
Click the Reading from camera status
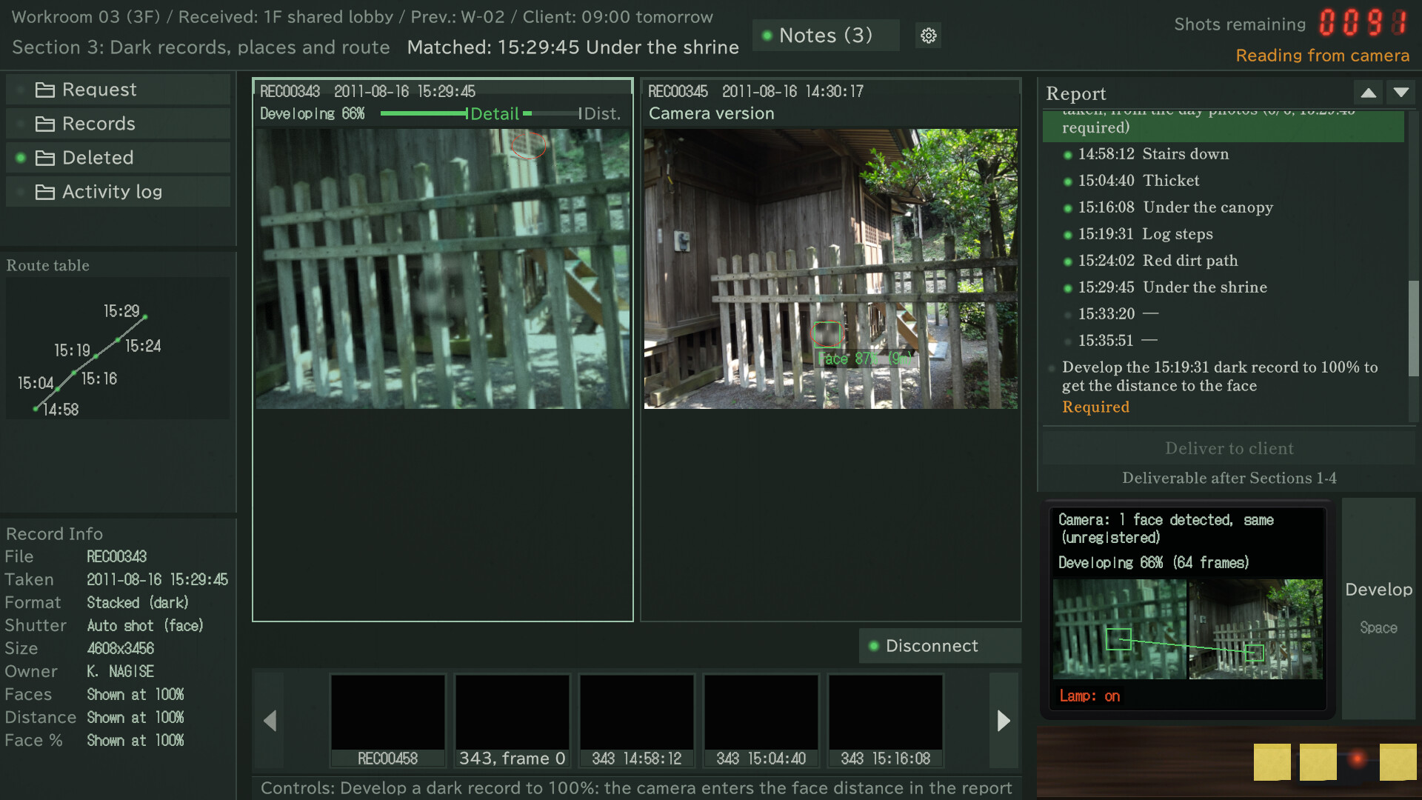(x=1322, y=56)
